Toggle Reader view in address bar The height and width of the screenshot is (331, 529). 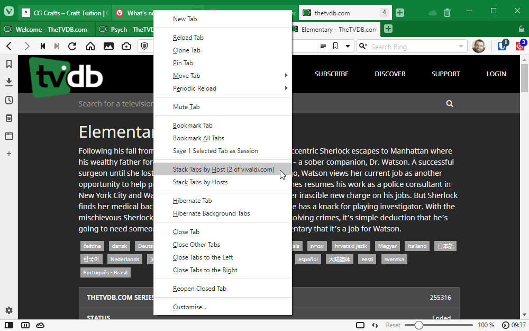pos(323,47)
